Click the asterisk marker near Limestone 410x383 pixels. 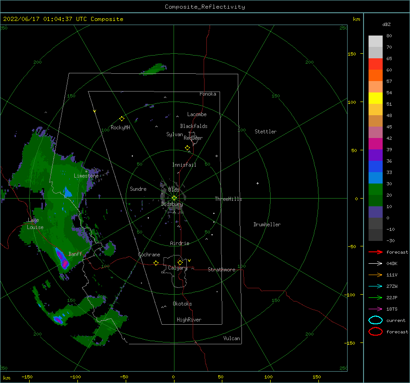[86, 172]
